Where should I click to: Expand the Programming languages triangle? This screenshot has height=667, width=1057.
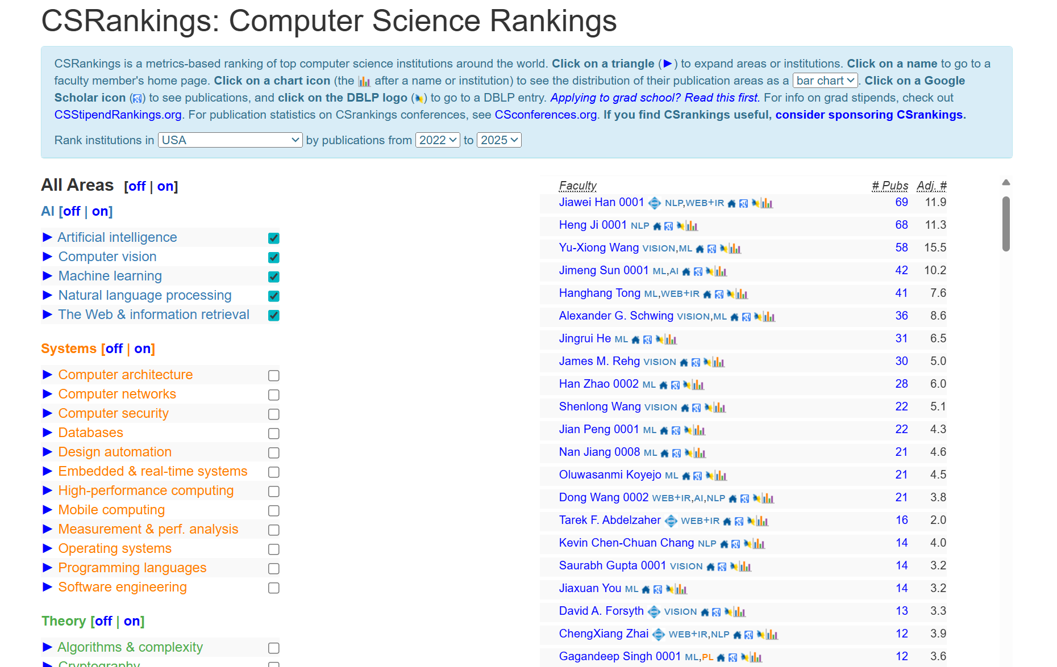point(48,567)
